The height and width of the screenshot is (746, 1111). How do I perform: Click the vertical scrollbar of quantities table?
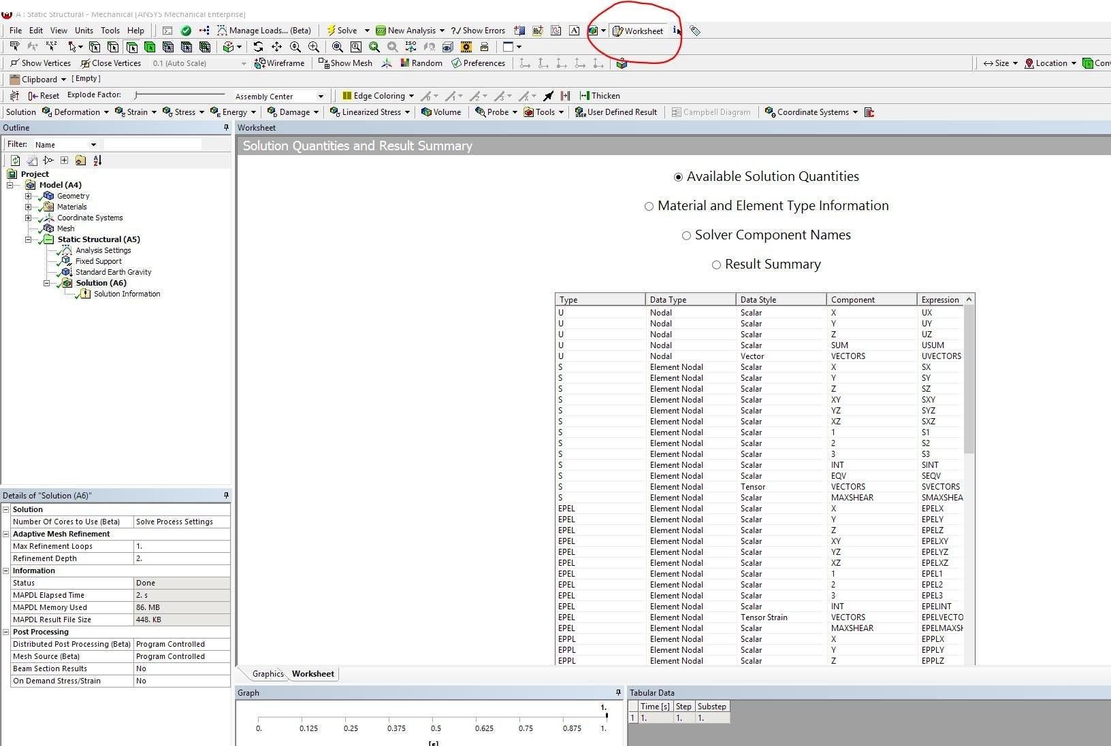pos(969,379)
